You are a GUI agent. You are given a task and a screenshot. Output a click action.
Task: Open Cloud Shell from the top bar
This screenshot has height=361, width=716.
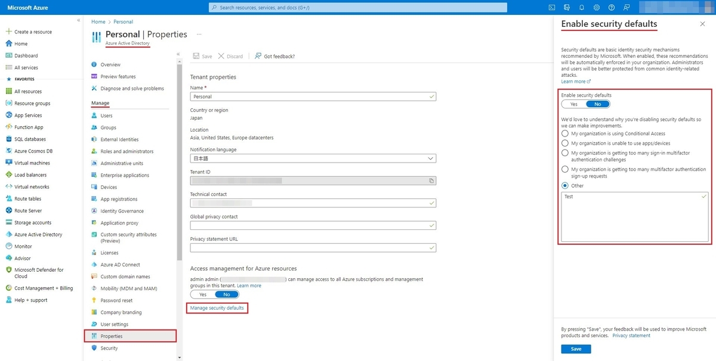[551, 8]
